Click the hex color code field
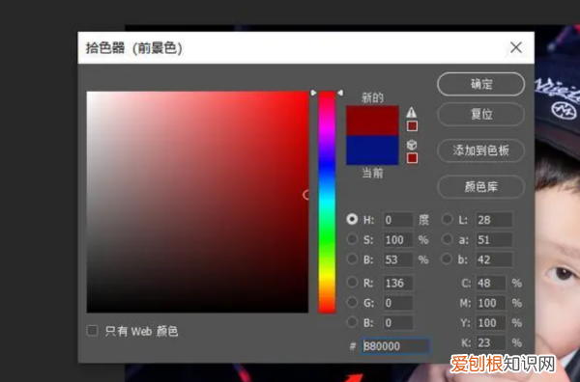This screenshot has width=580, height=382. click(x=395, y=346)
